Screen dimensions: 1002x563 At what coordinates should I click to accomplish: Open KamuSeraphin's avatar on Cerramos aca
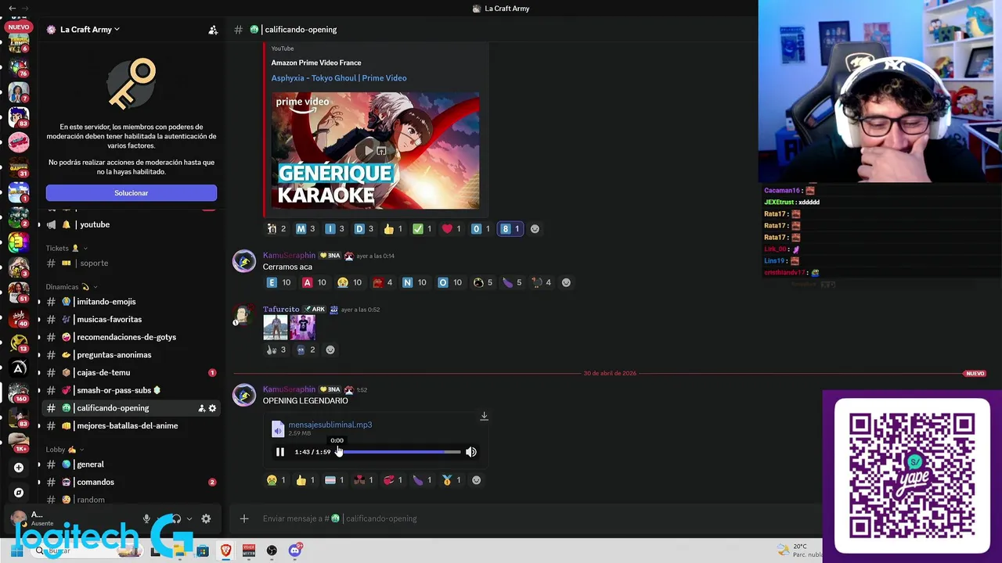tap(244, 261)
